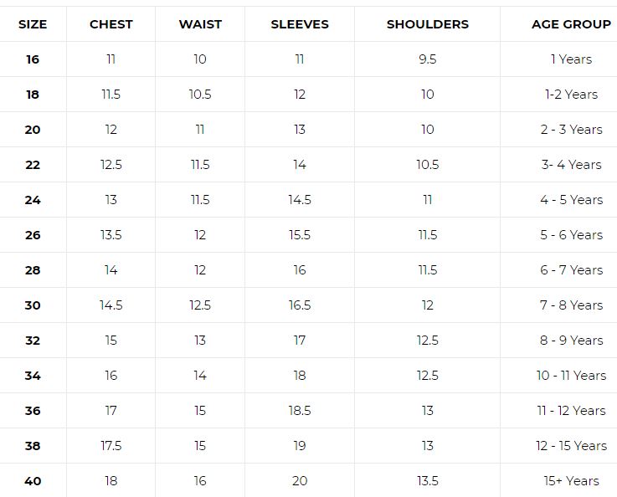617x497 pixels.
Task: Select the '12 - 15 Years' cell
Action: click(x=571, y=445)
